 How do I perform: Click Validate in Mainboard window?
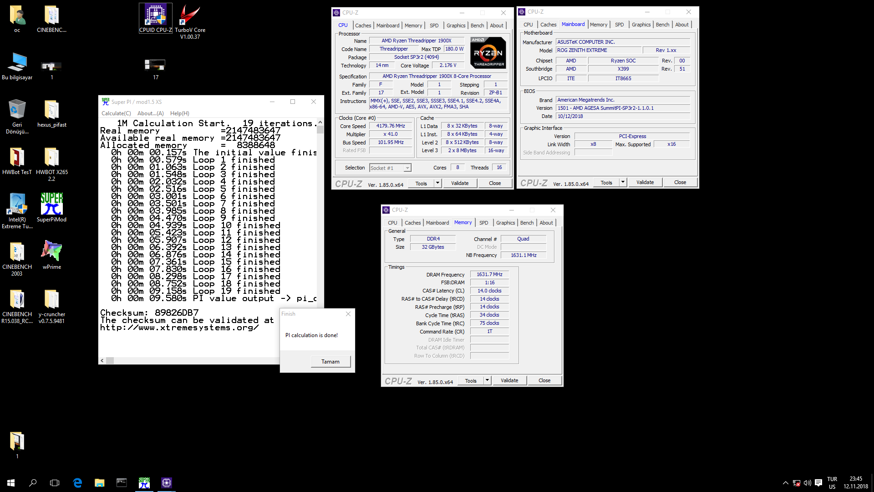tap(645, 182)
